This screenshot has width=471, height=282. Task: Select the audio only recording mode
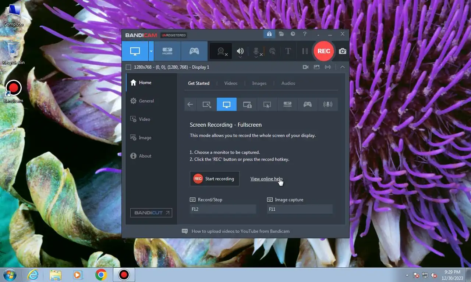(x=328, y=105)
